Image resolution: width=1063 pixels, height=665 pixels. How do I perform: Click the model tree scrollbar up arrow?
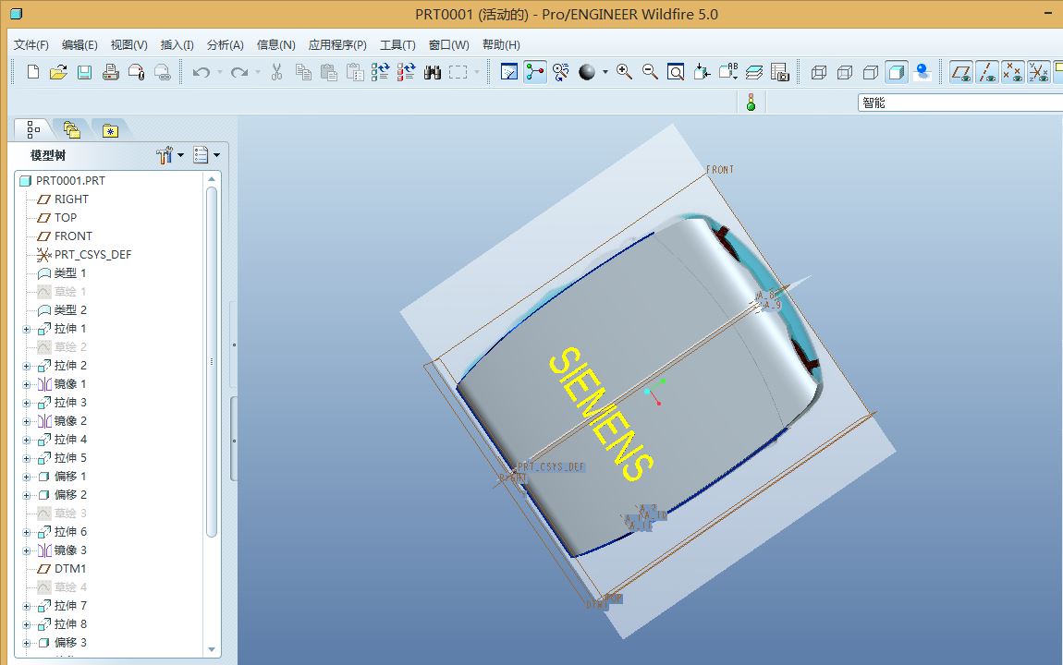pos(212,179)
